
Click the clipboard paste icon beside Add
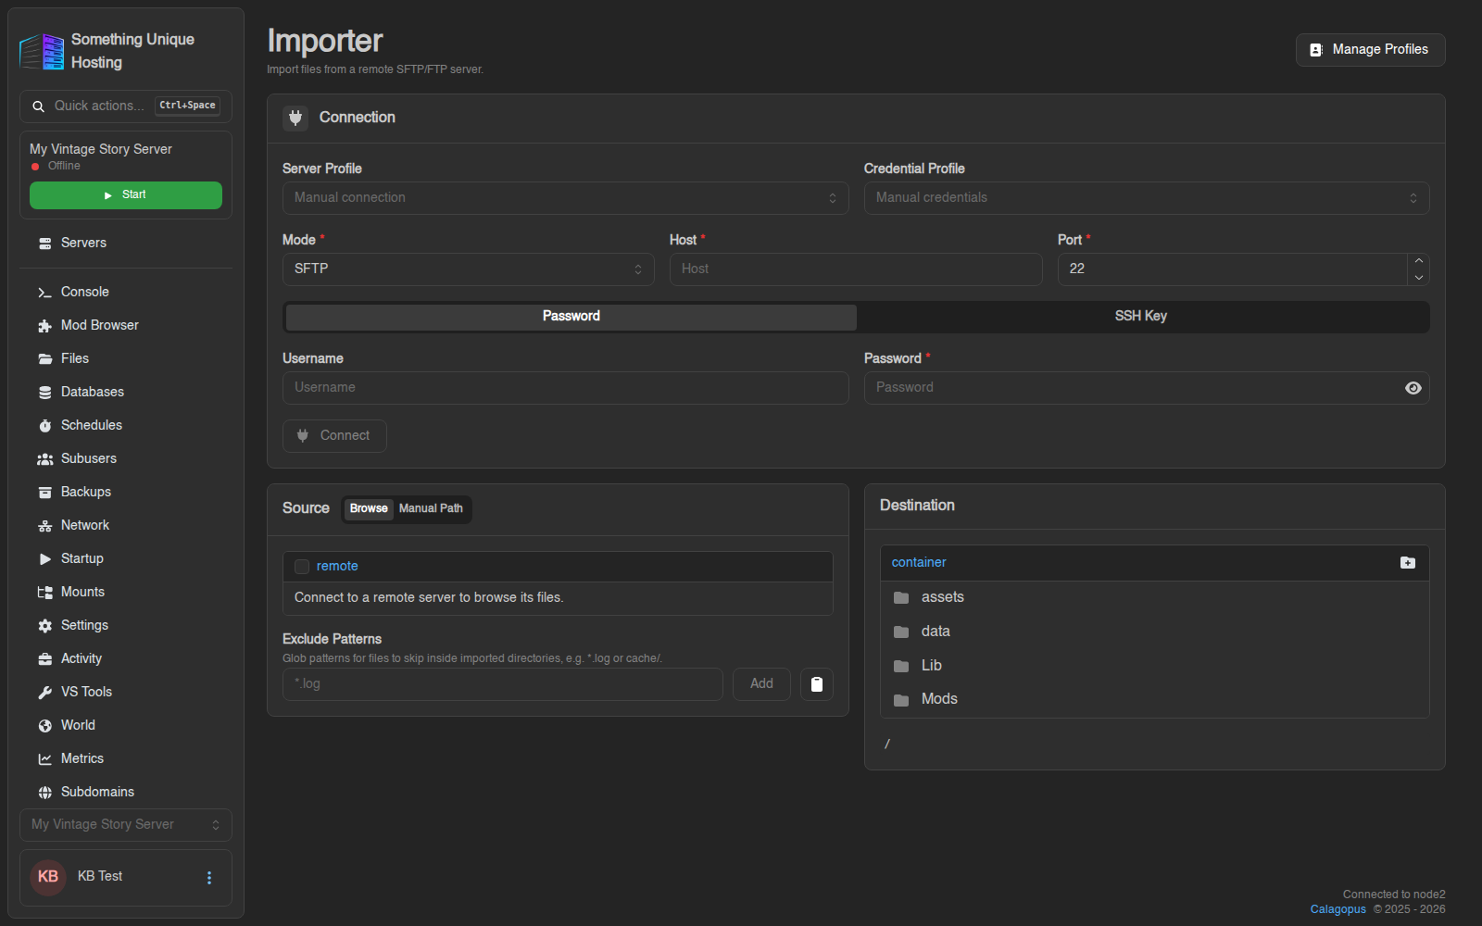817,684
